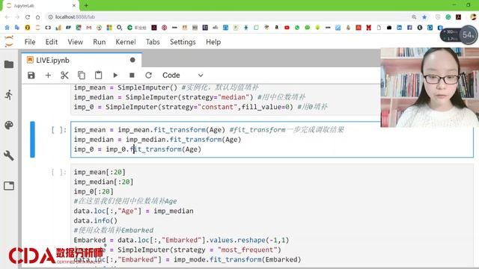The width and height of the screenshot is (479, 269).
Task: Click the text "most_frequent"
Action: click(x=248, y=250)
